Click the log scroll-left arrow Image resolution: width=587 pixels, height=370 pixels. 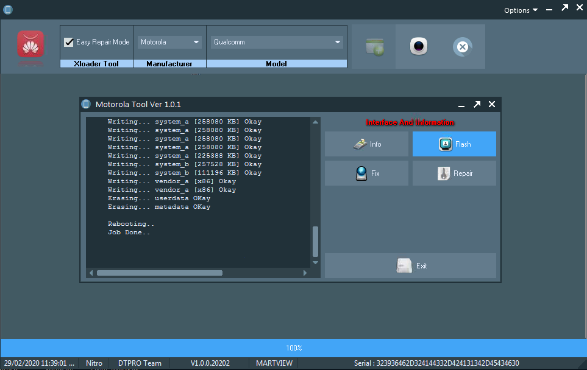coord(91,273)
